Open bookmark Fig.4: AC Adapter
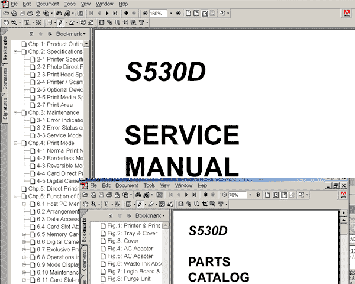Image resolution: width=355 pixels, height=284 pixels. [x=127, y=248]
